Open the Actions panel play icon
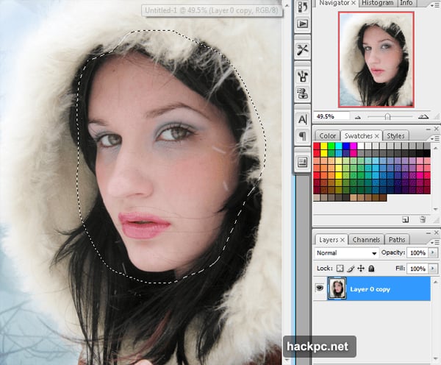This screenshot has height=365, width=441. (303, 24)
